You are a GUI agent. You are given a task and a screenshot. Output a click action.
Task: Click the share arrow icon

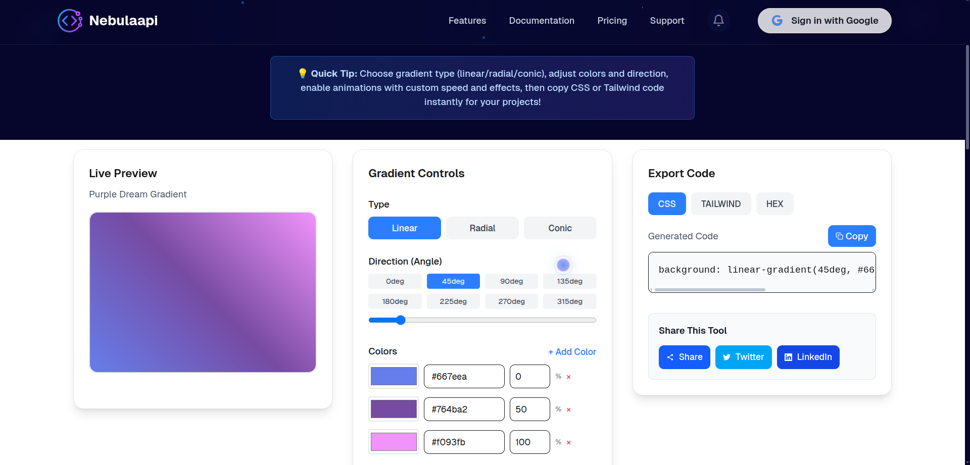click(670, 357)
